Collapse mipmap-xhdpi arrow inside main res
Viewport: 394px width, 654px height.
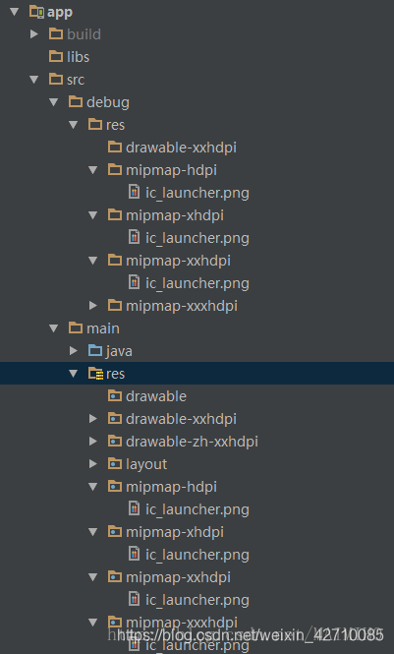[93, 532]
